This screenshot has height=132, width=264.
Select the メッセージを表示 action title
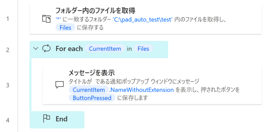coord(92,73)
